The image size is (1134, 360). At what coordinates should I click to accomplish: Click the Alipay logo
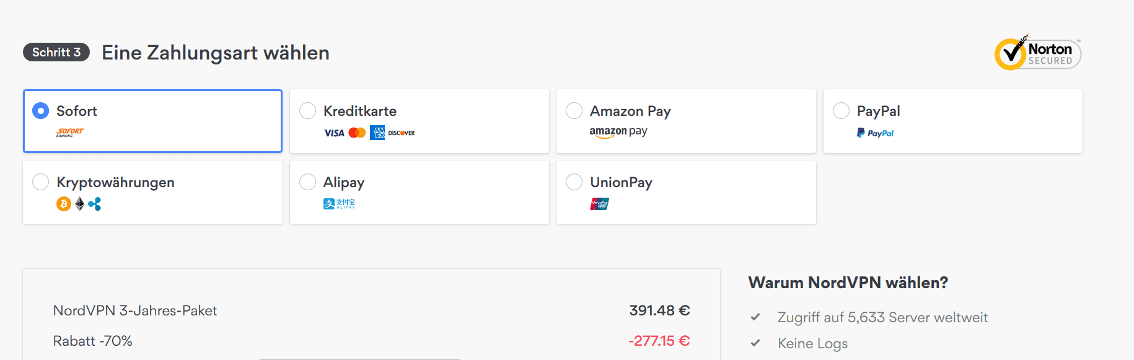coord(339,204)
